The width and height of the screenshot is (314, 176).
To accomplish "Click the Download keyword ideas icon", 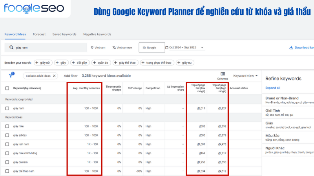I will [291, 47].
